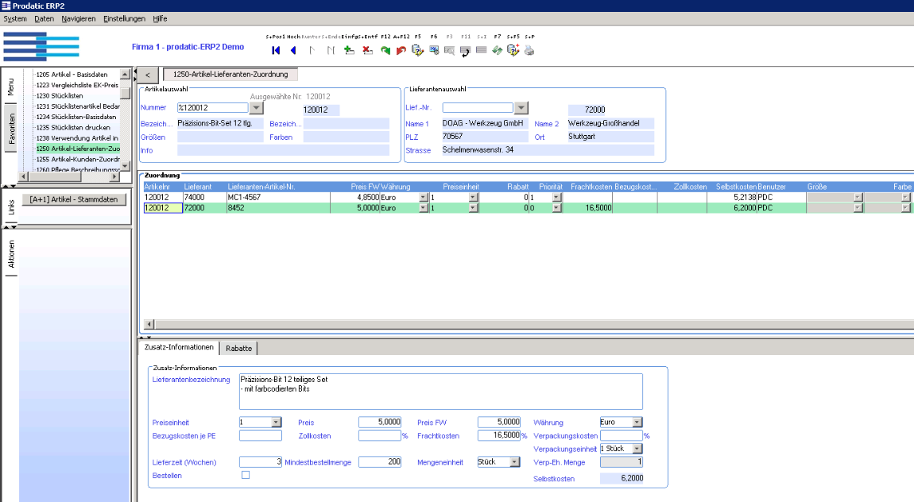914x502 pixels.
Task: Click the red undo arrow icon
Action: tap(401, 51)
